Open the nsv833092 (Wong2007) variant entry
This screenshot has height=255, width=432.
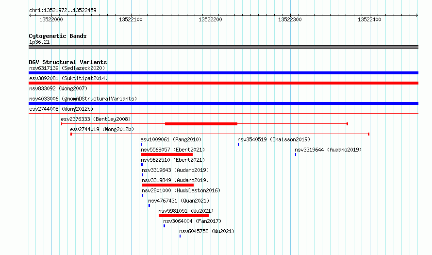[58, 88]
